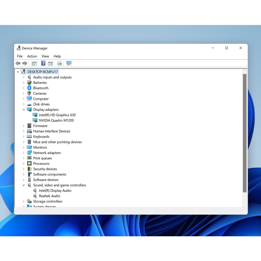Collapse the Display adapters category
The width and height of the screenshot is (261, 261).
24,110
